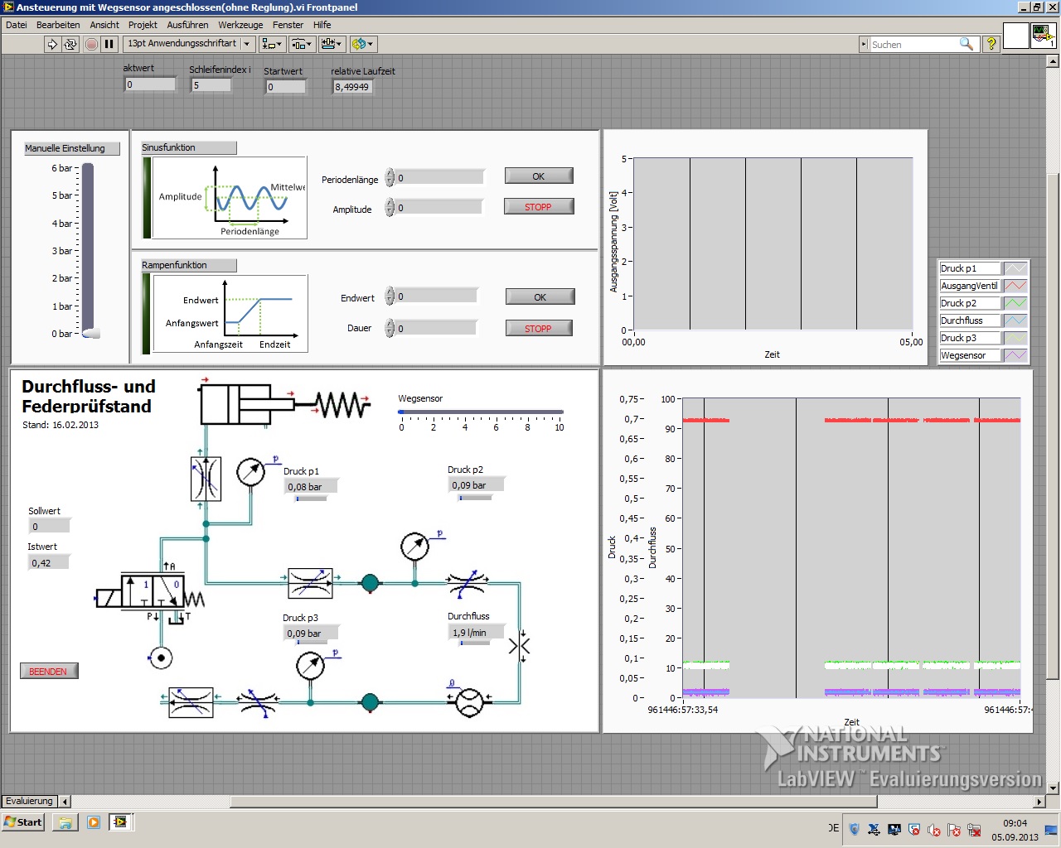
Task: Click OK button for Sinusfunktion
Action: 539,176
